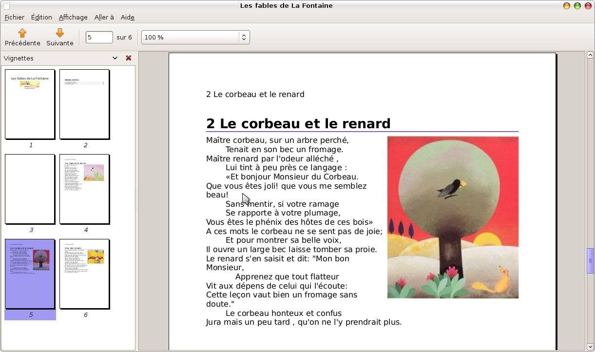Screen dimensions: 595x352
Task: Select page 6 thumbnail
Action: pyautogui.click(x=85, y=274)
